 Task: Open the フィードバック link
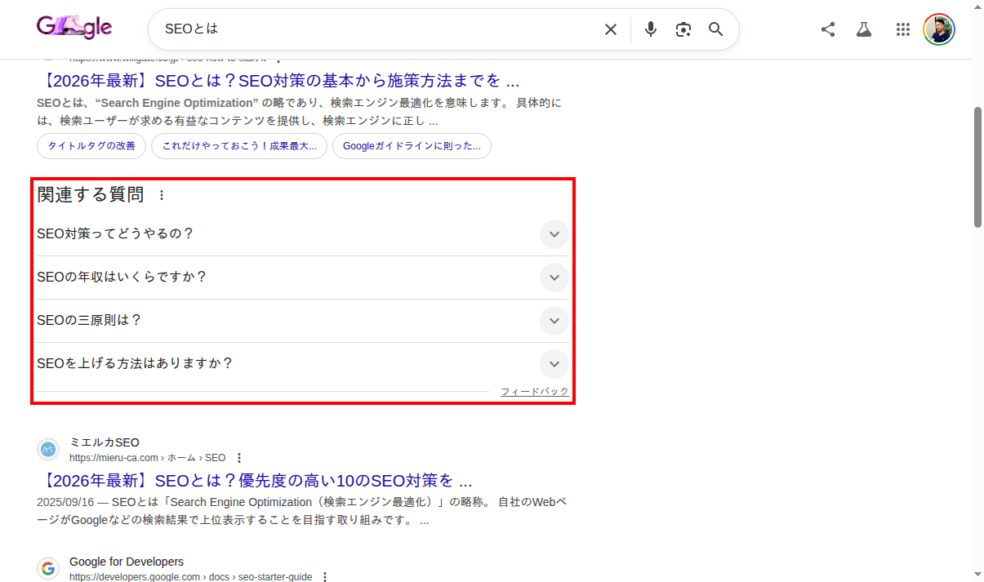click(534, 391)
